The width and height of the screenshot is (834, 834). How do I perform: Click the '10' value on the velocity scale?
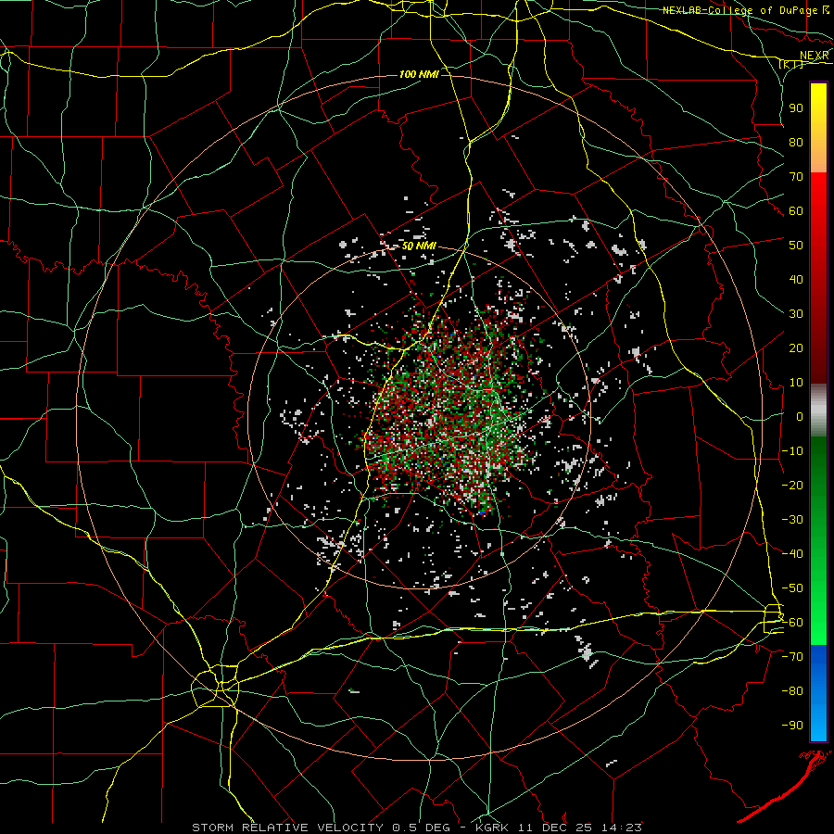coord(796,383)
